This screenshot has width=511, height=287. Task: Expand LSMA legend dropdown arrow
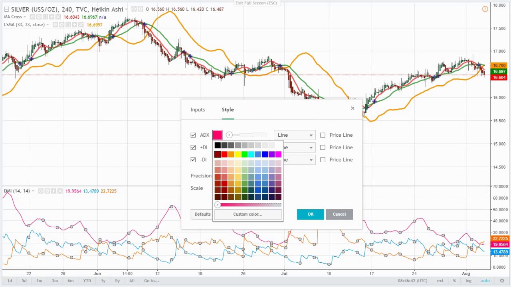48,25
